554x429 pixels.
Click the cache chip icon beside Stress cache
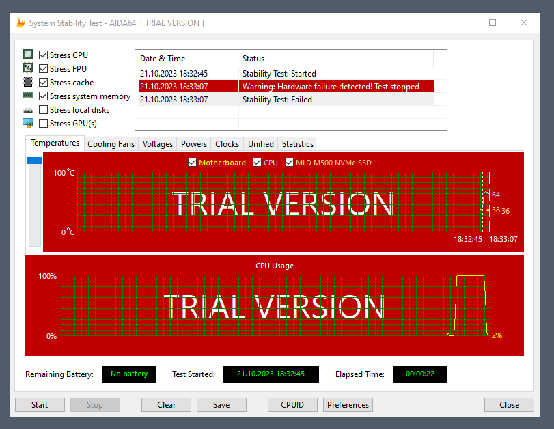pyautogui.click(x=28, y=81)
